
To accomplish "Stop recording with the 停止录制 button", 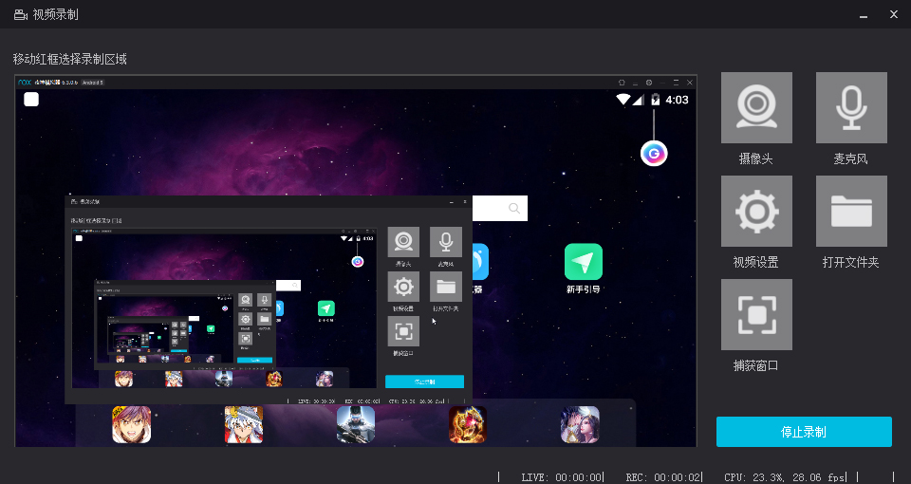I will tap(804, 432).
